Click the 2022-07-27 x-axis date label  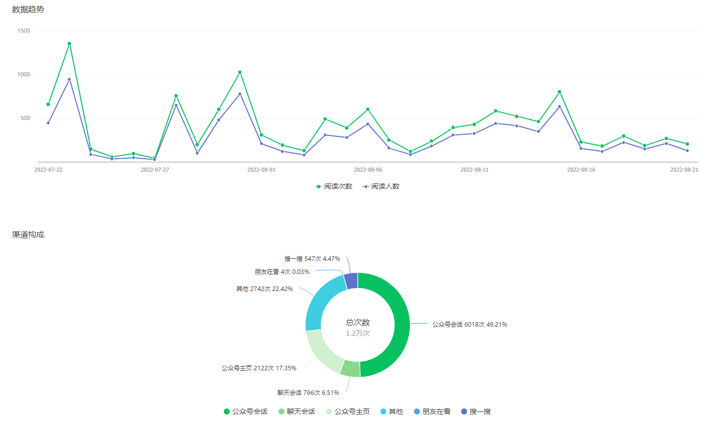[155, 170]
